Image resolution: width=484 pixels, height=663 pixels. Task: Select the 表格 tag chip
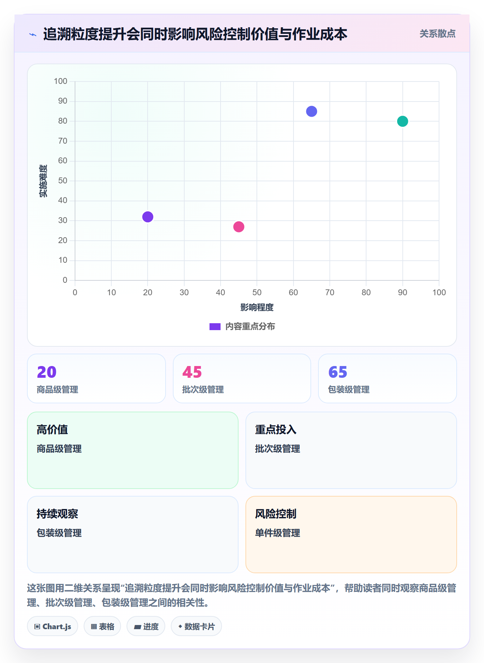click(x=102, y=626)
